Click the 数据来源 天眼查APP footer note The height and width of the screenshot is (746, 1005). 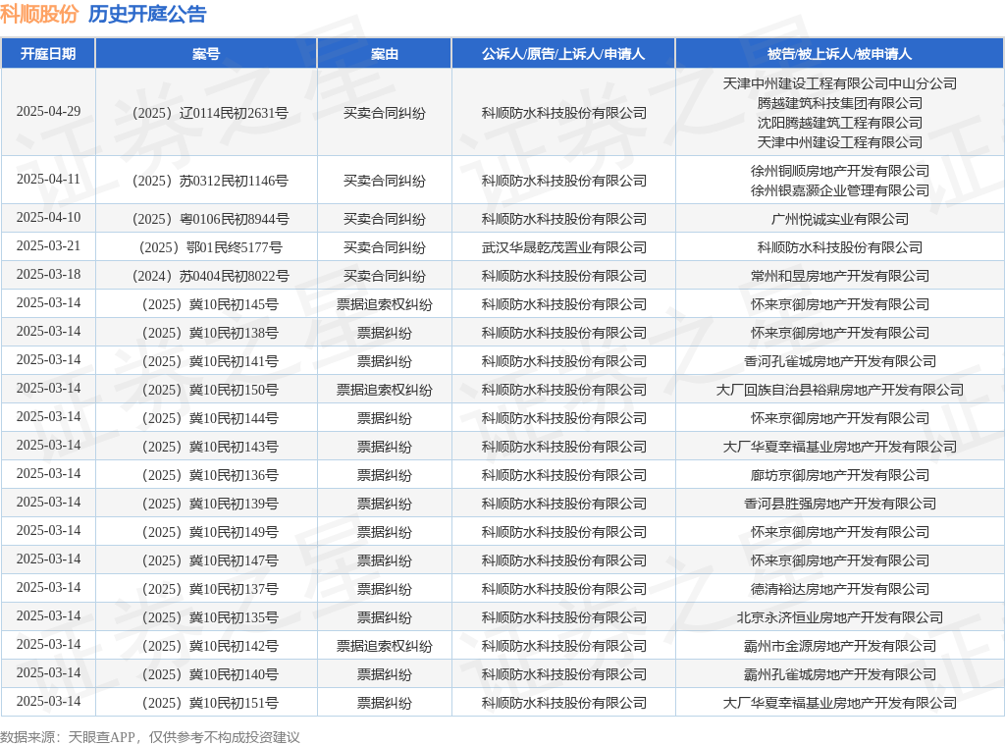150,737
